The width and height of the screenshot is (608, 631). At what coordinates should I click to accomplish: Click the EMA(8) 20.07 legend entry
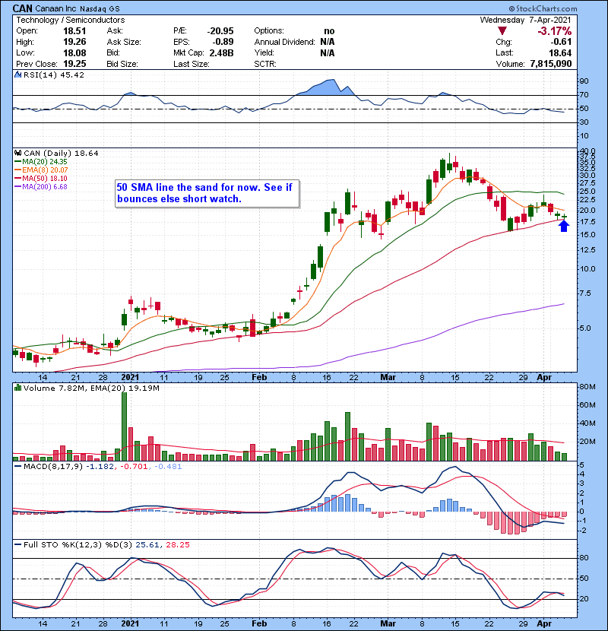click(x=45, y=170)
